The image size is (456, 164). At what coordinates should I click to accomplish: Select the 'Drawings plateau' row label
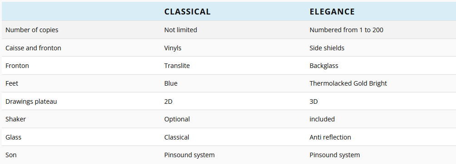click(x=31, y=101)
